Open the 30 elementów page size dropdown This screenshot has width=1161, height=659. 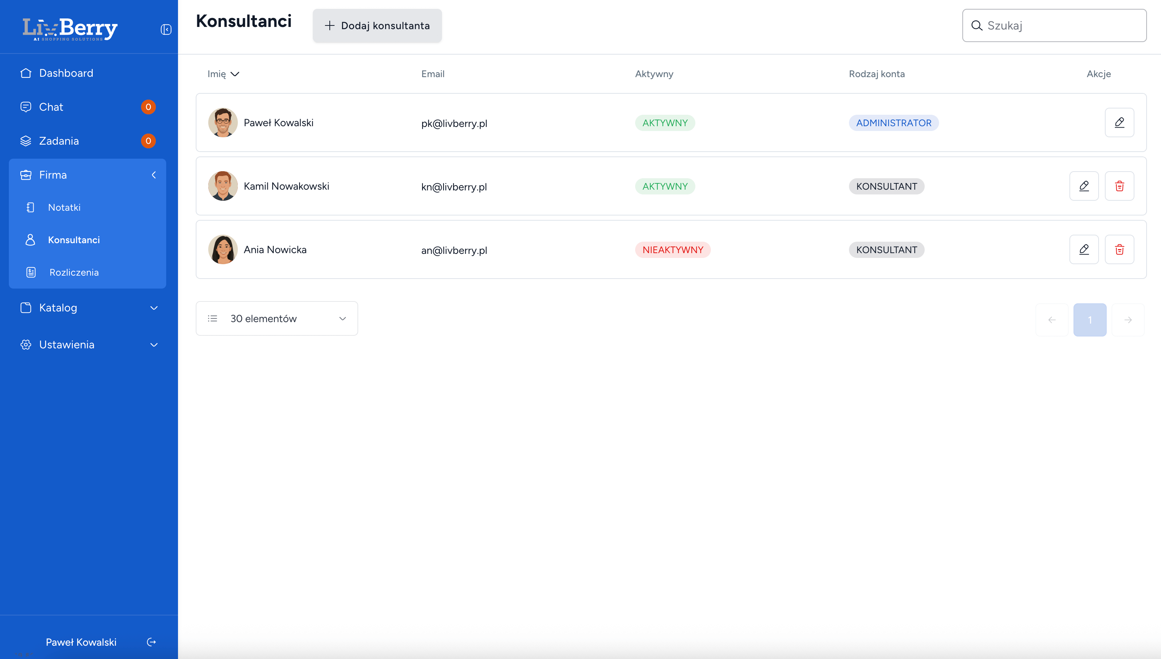pos(276,319)
